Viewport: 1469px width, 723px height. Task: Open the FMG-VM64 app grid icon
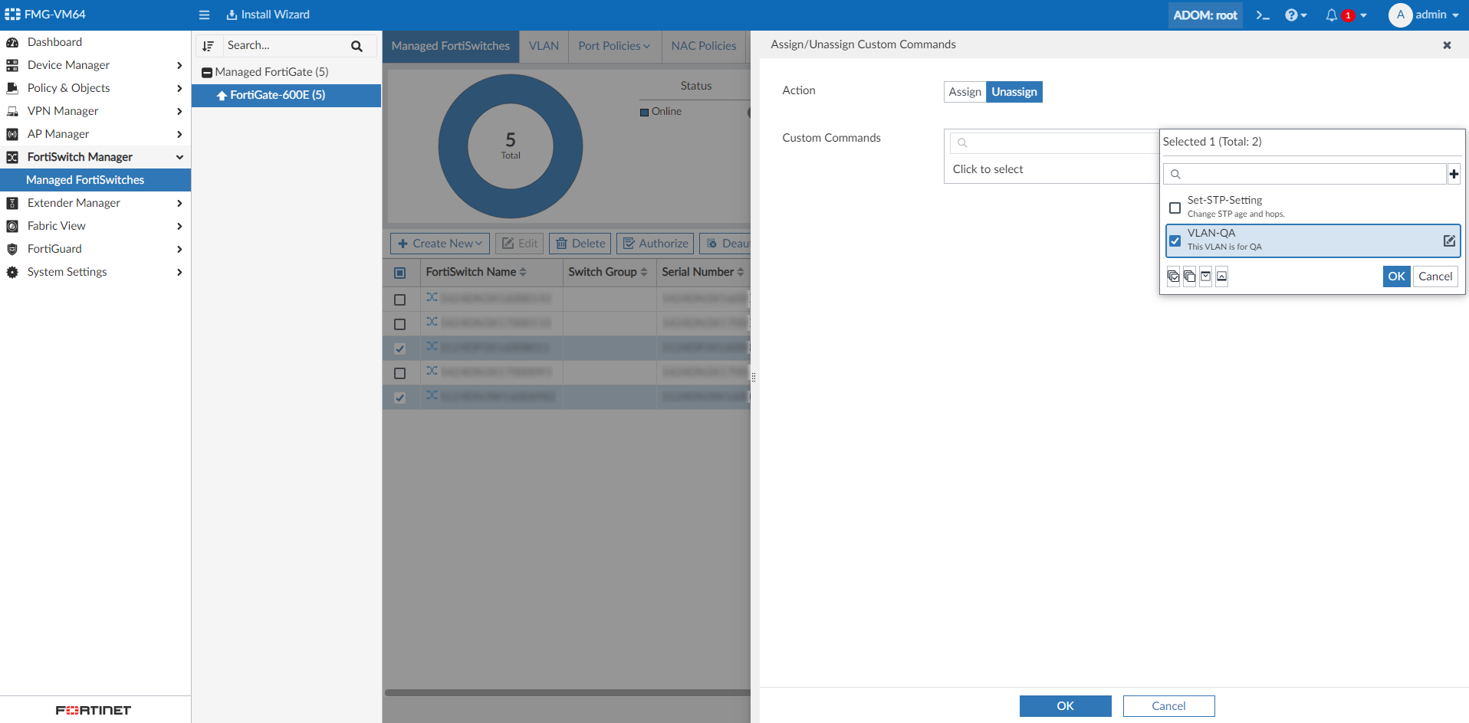[12, 15]
